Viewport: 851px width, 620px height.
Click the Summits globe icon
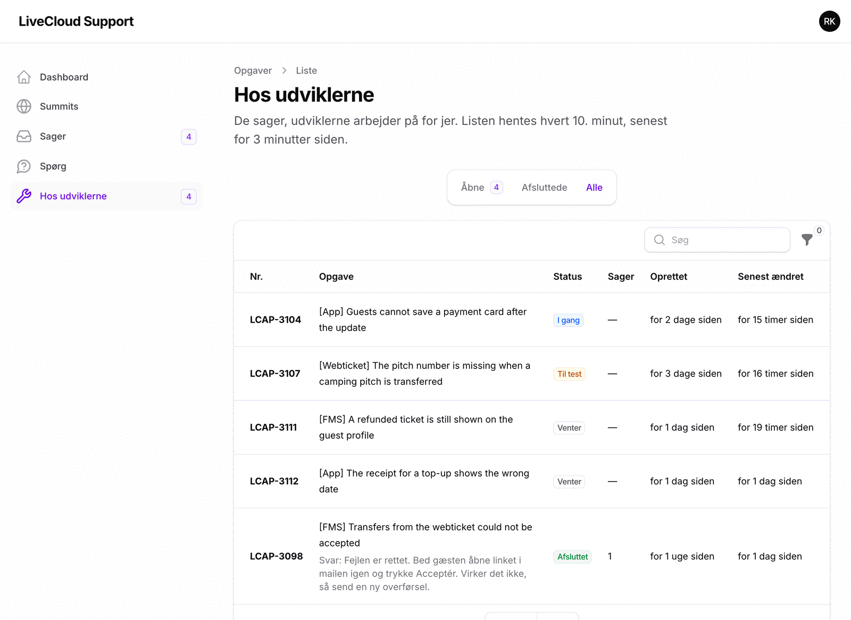24,106
